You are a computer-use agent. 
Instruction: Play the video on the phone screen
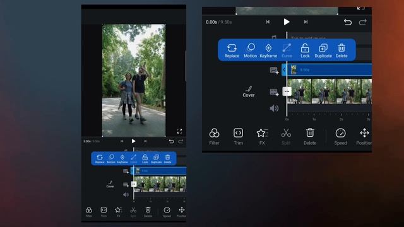(133, 141)
